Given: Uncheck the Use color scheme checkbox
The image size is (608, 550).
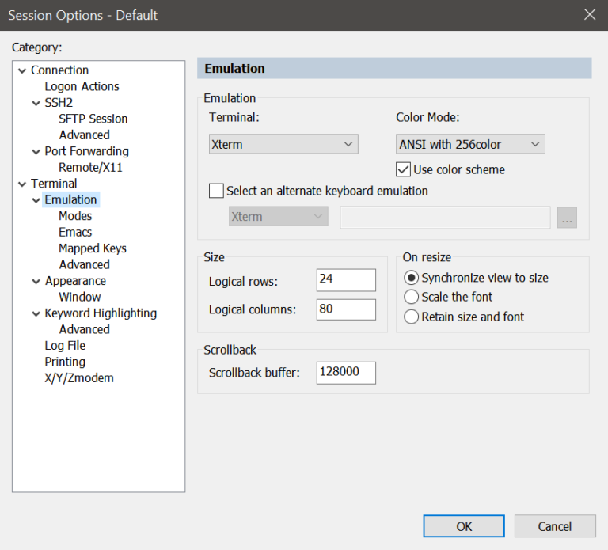Looking at the screenshot, I should [403, 169].
